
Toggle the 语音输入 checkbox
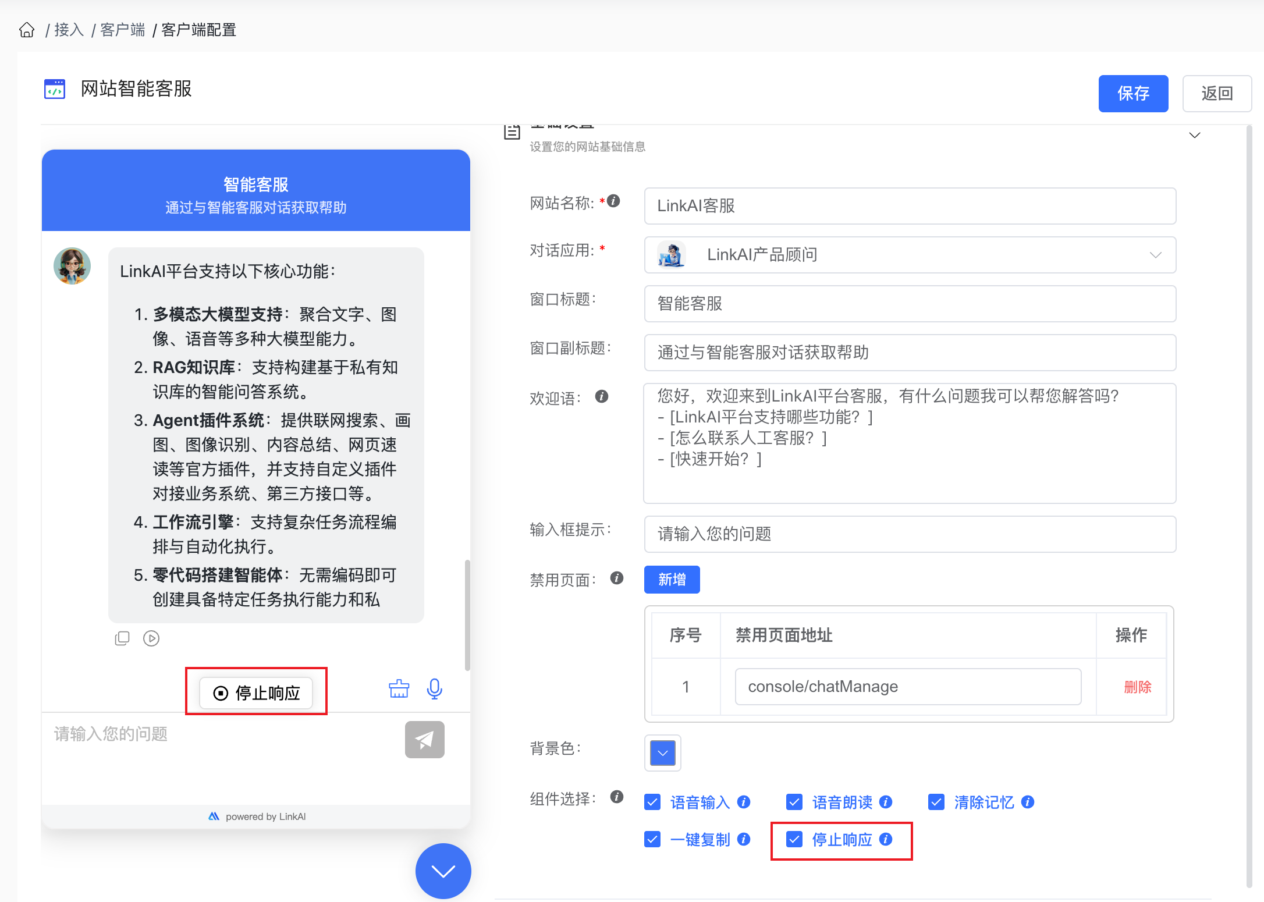652,802
